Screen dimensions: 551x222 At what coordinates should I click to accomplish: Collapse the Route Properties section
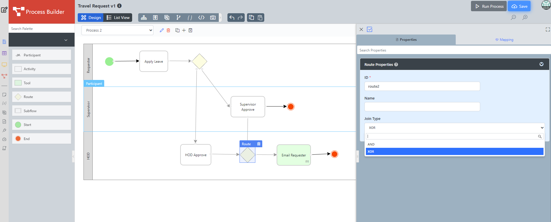tap(541, 64)
